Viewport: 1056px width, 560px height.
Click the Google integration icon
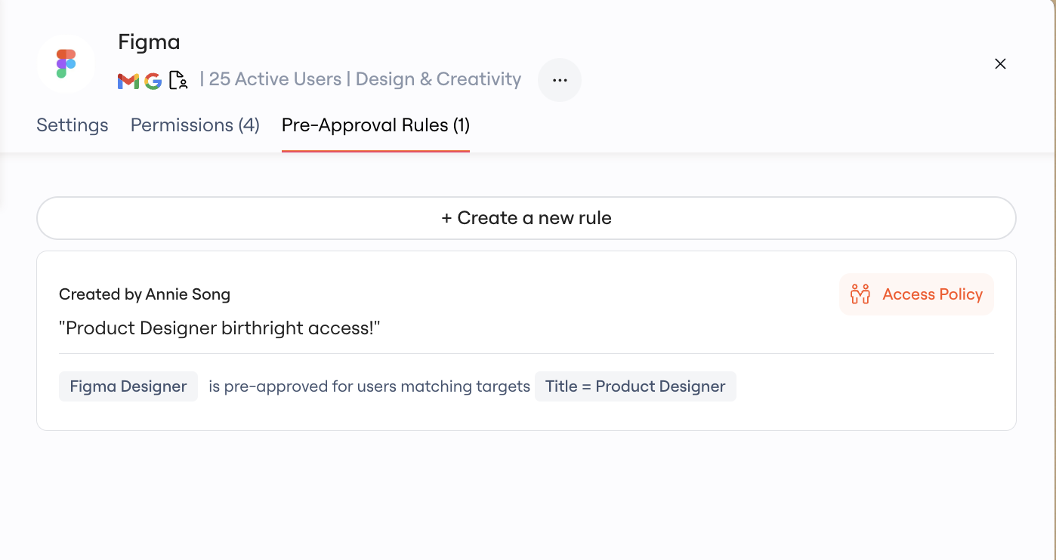153,81
